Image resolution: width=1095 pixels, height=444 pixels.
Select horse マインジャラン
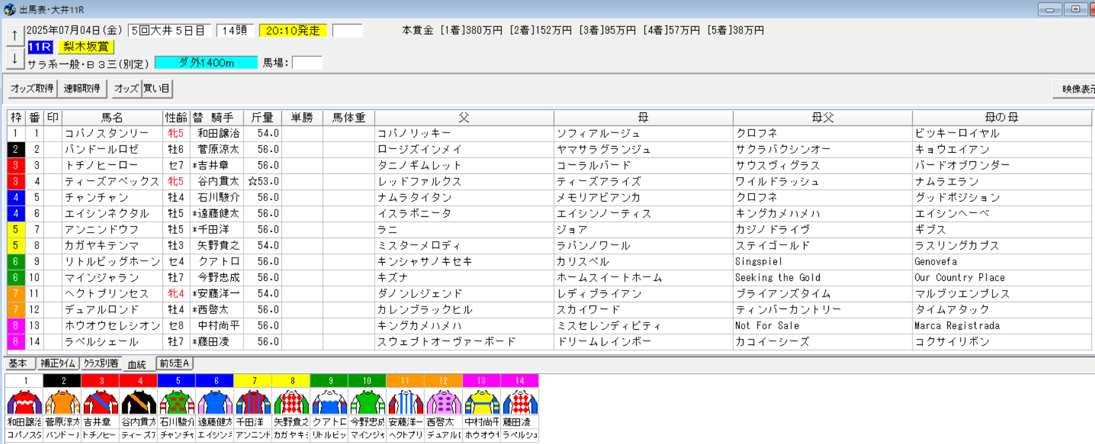[x=101, y=277]
